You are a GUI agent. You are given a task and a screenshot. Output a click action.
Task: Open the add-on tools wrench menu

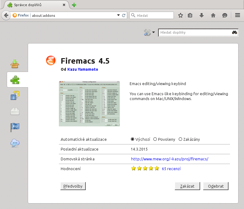point(149,32)
